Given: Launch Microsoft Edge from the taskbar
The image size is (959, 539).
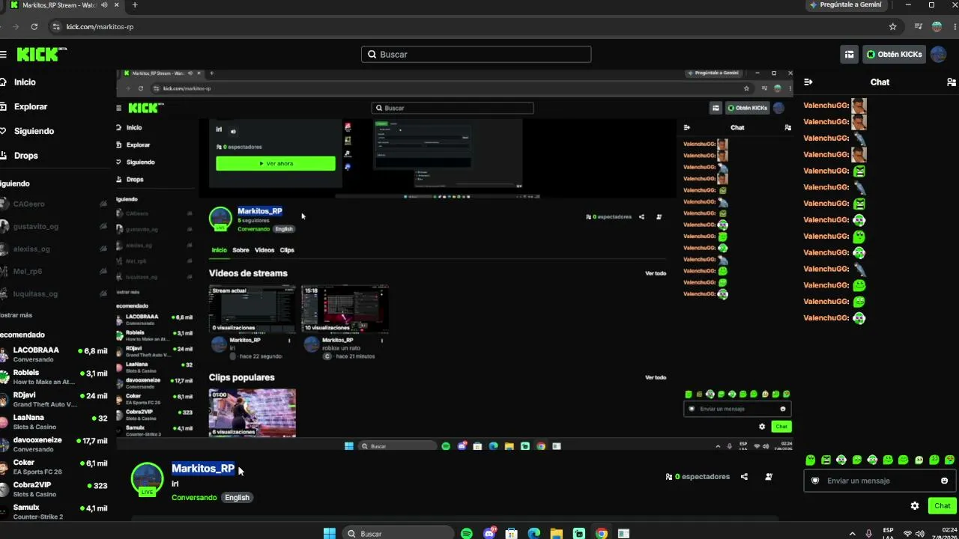Looking at the screenshot, I should 534,534.
